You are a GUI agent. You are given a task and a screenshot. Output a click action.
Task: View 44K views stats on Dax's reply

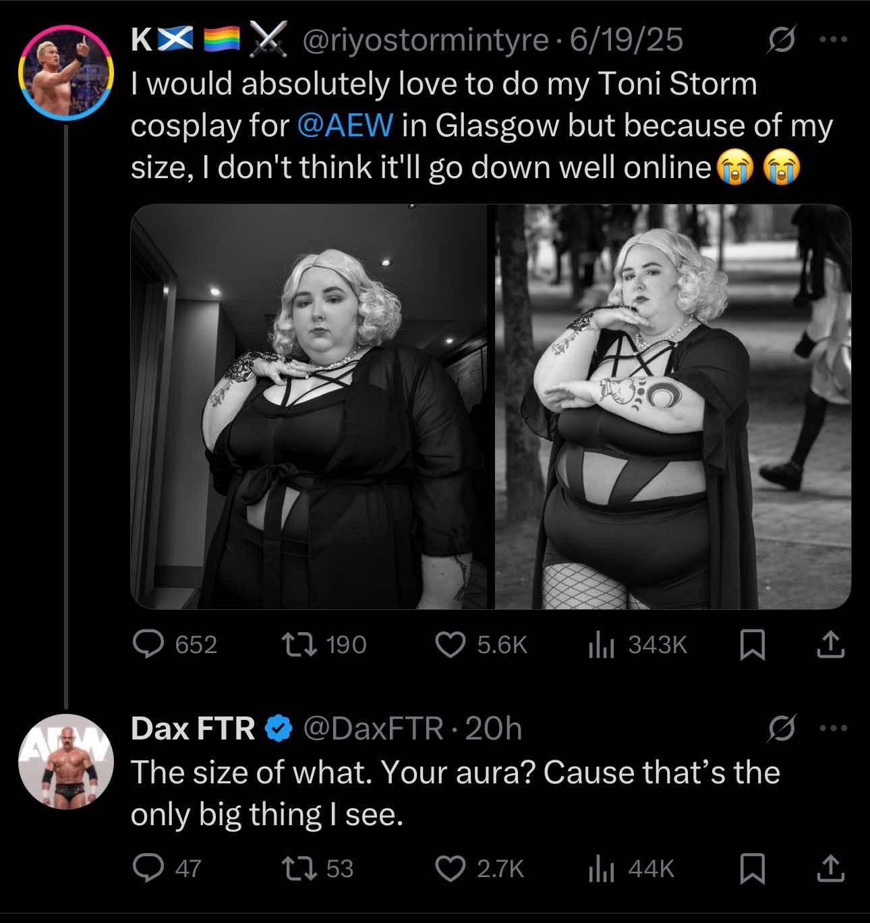click(599, 868)
